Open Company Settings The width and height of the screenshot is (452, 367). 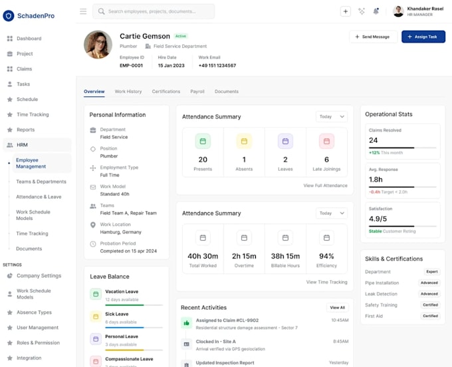[x=39, y=276]
